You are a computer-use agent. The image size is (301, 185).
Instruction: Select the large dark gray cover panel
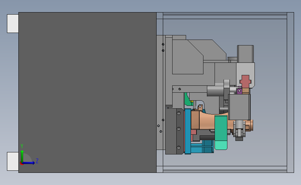tap(87, 92)
